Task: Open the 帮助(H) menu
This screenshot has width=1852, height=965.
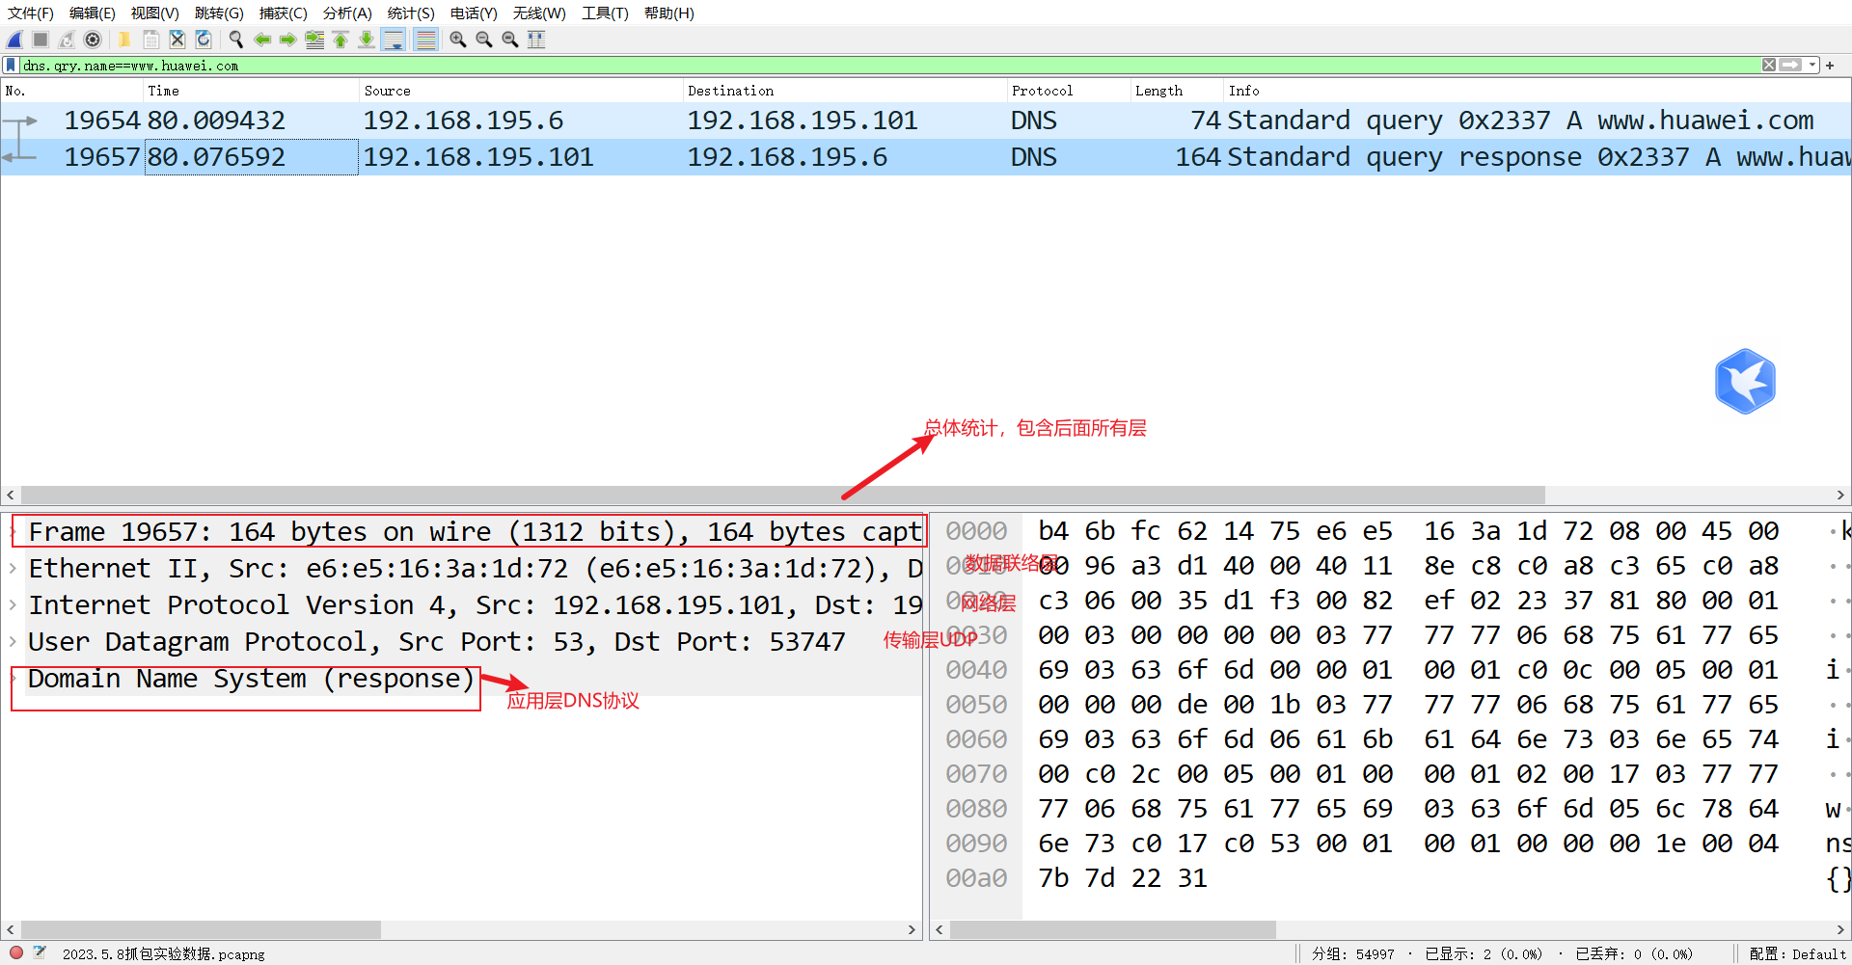Action: click(668, 13)
